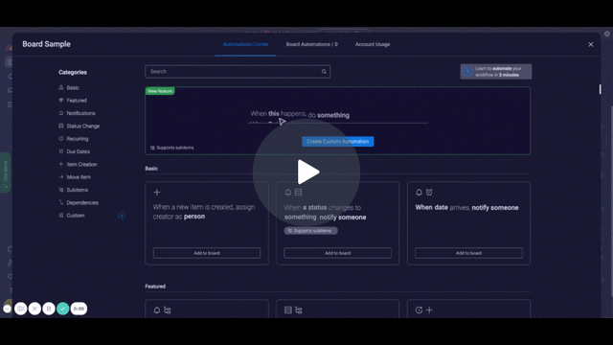
Task: Play the video with the center play button
Action: [306, 172]
